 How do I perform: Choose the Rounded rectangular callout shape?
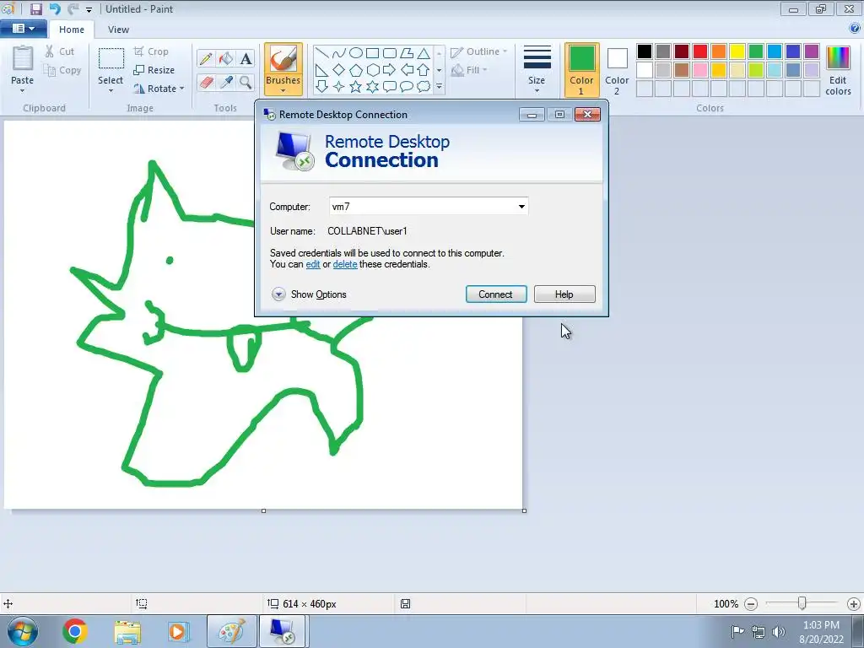pos(389,87)
